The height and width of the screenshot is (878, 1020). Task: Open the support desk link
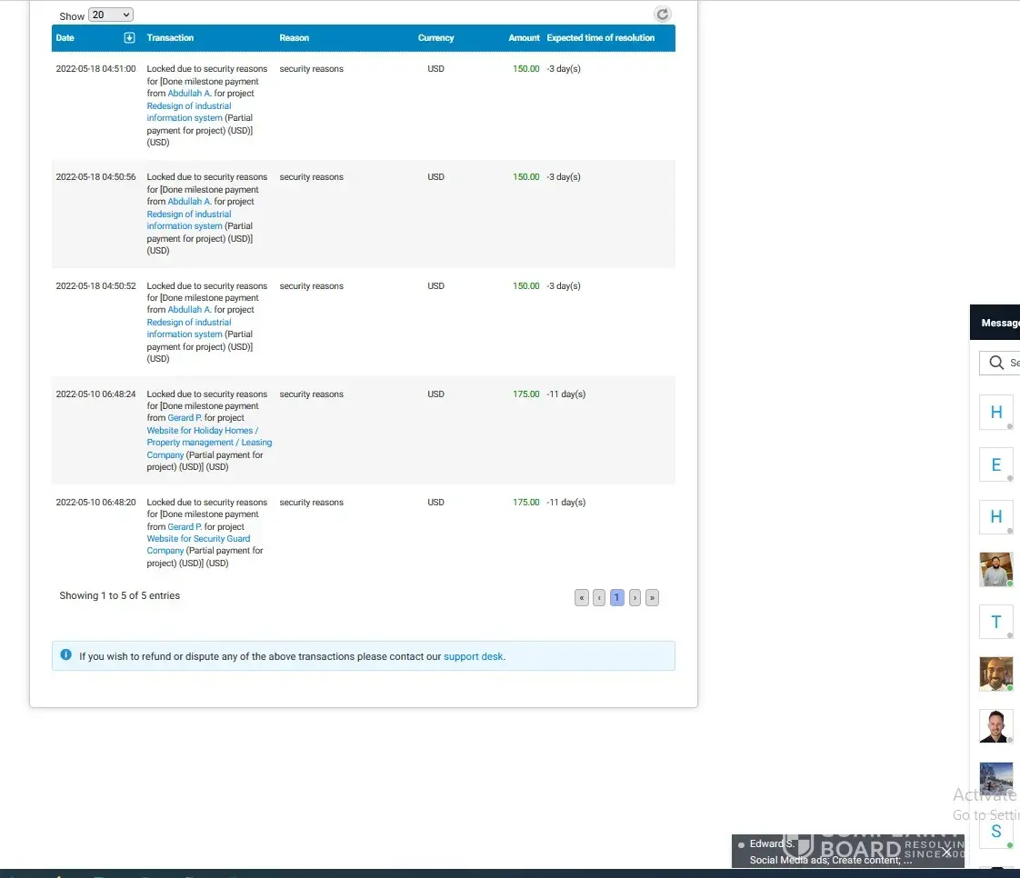coord(473,656)
